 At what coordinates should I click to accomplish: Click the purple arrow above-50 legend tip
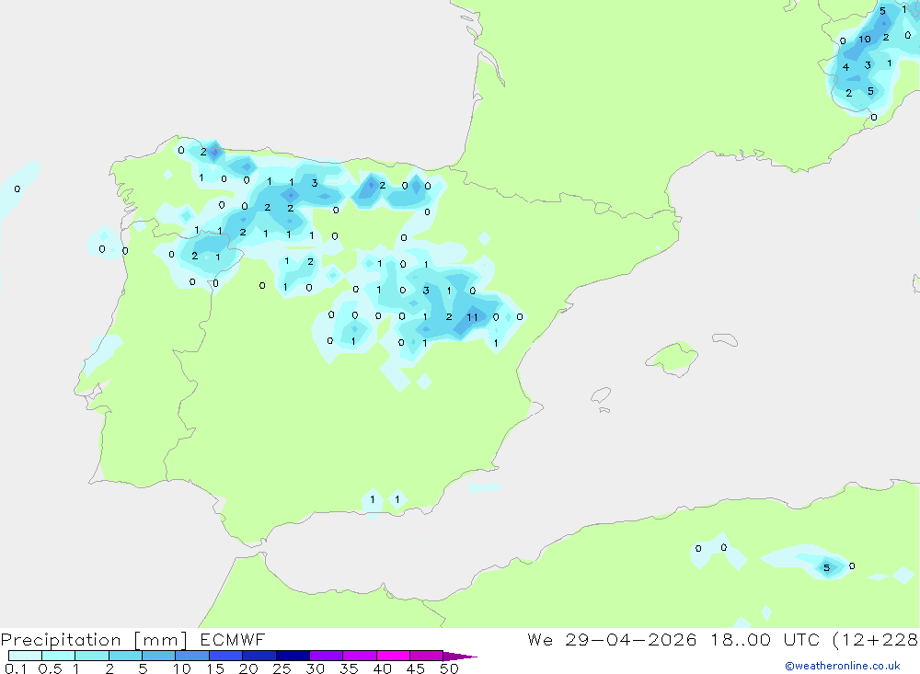(459, 656)
